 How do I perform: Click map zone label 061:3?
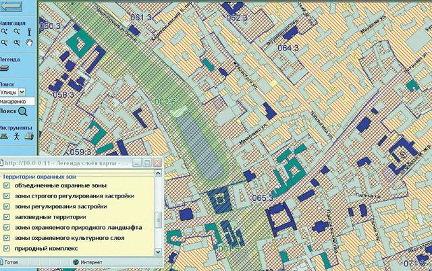click(x=141, y=18)
